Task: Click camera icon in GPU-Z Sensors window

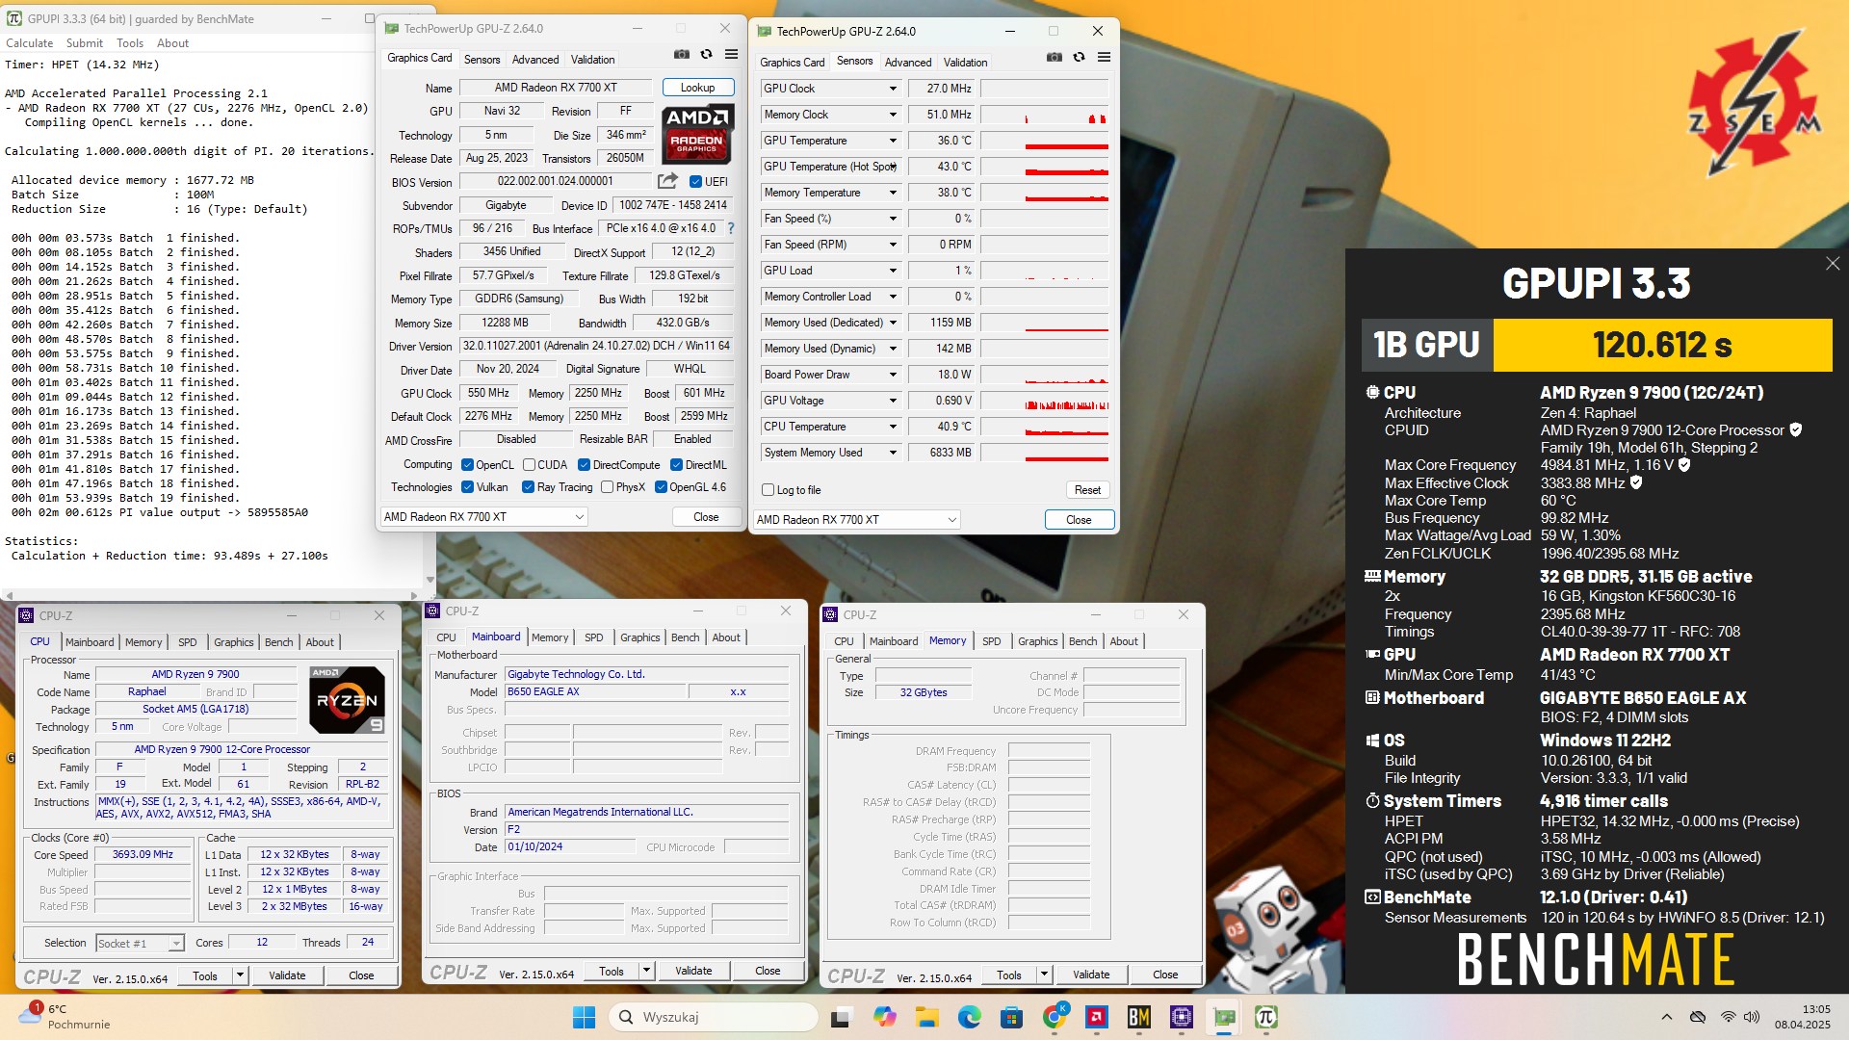Action: [x=1055, y=58]
